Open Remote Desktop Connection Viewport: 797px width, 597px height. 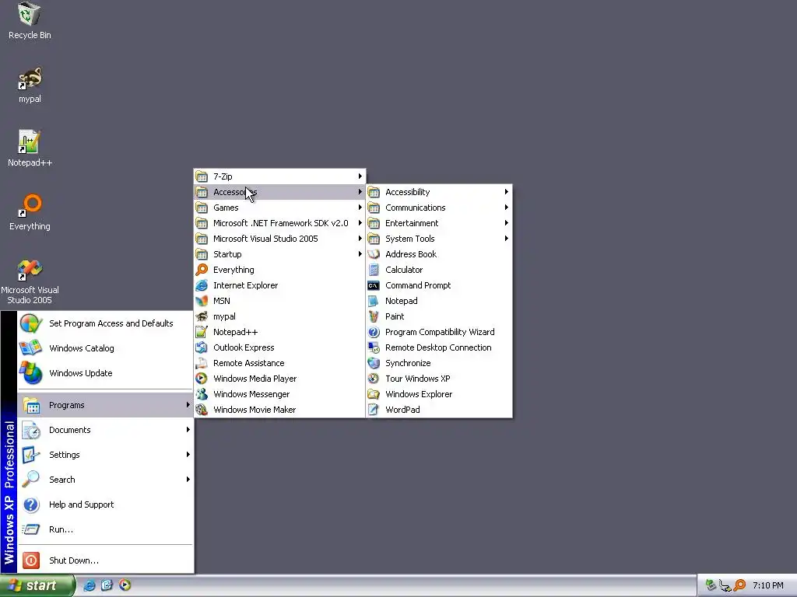[439, 347]
